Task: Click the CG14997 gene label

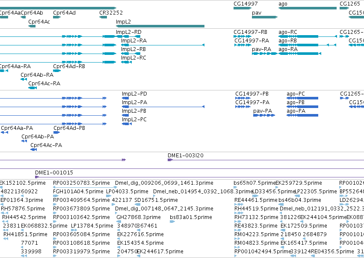Action: pos(246,3)
